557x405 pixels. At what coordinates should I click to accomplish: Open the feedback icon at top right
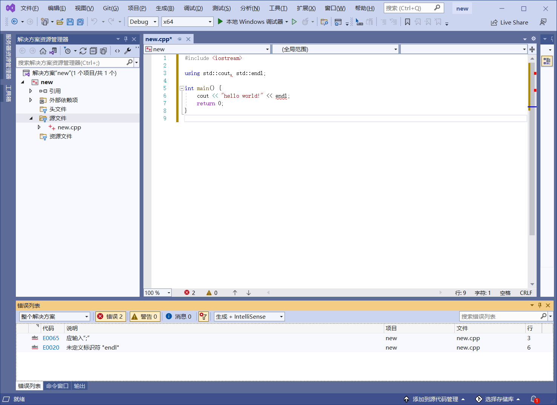pos(543,22)
